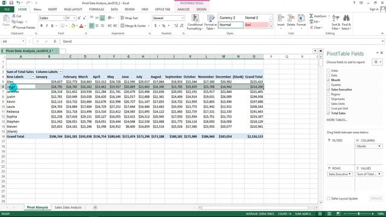Switch to the PAGE LAYOUT tab

pyautogui.click(x=73, y=10)
